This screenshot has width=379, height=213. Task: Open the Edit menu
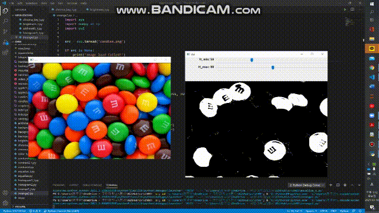tap(20, 4)
